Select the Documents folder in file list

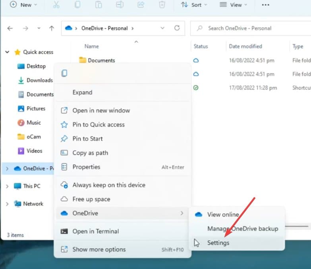point(97,60)
